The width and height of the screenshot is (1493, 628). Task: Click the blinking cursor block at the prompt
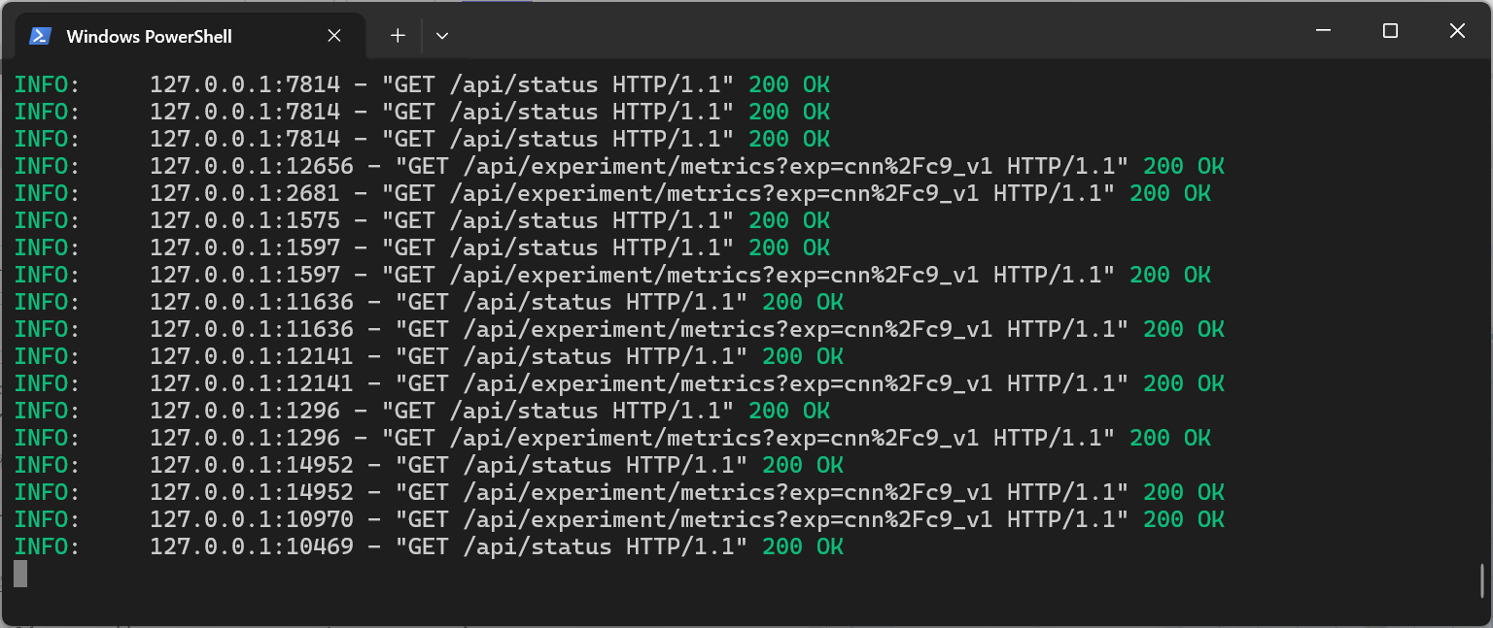20,574
